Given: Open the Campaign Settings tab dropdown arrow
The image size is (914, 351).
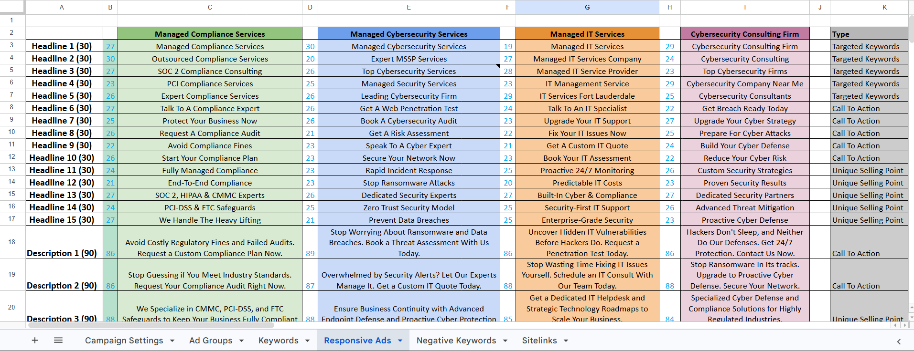Looking at the screenshot, I should click(x=172, y=341).
